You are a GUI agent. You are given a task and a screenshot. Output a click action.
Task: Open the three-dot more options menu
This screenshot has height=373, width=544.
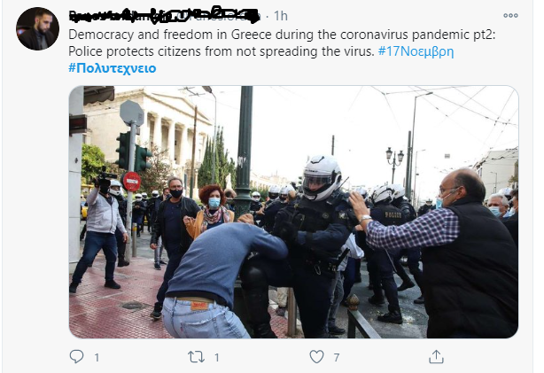[x=510, y=16]
